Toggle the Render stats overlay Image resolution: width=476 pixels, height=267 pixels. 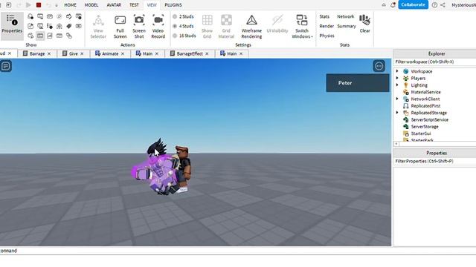coord(327,27)
